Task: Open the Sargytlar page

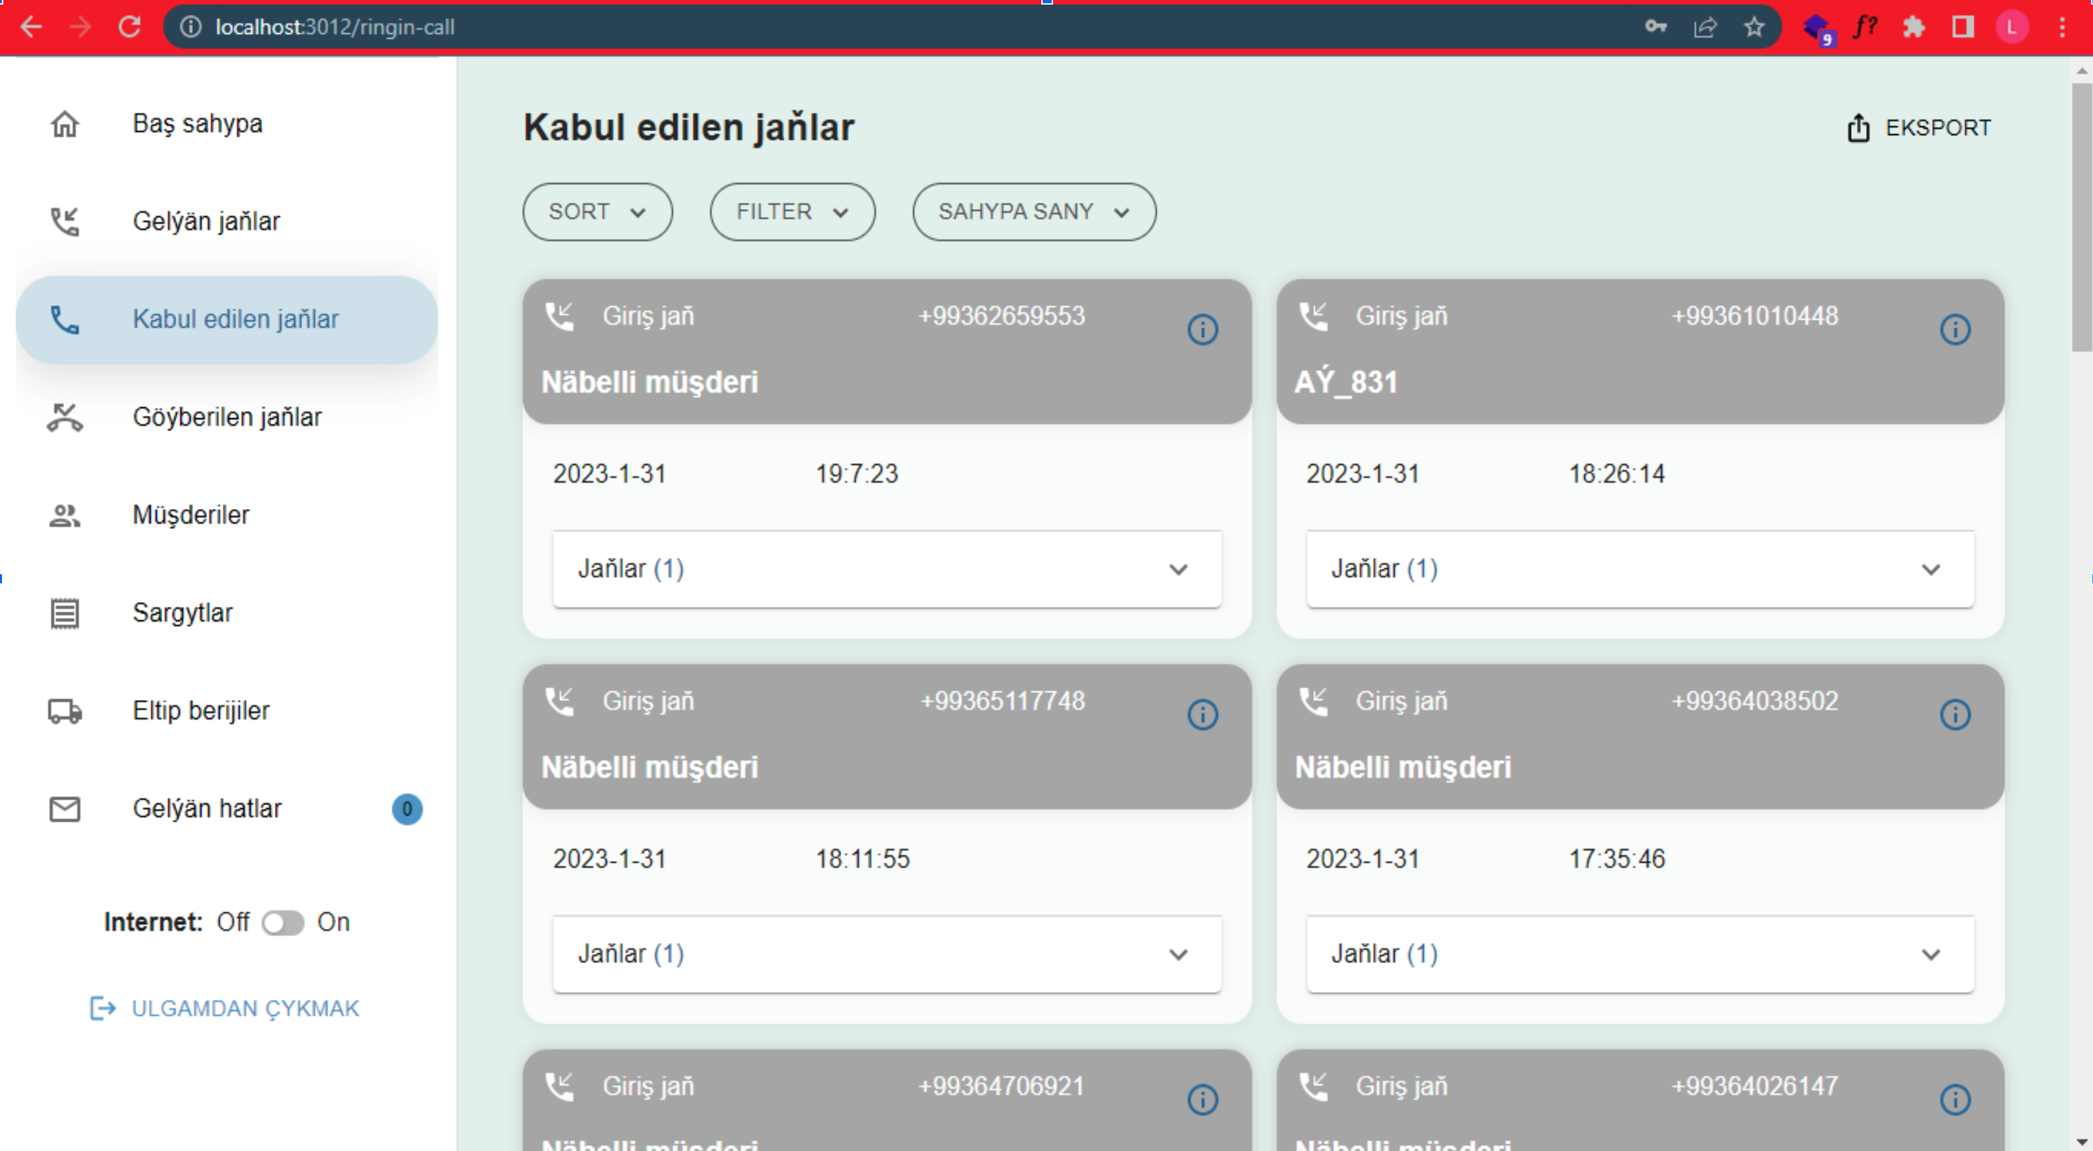Action: (227, 613)
